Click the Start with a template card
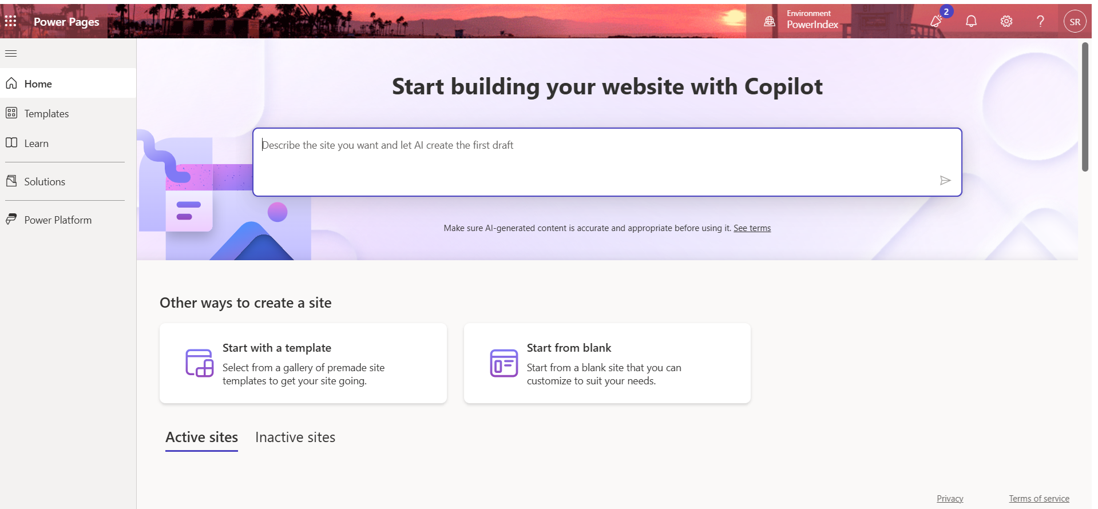The image size is (1098, 509). 303,363
